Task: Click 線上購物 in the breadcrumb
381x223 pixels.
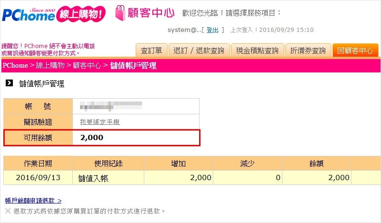Action: 50,66
